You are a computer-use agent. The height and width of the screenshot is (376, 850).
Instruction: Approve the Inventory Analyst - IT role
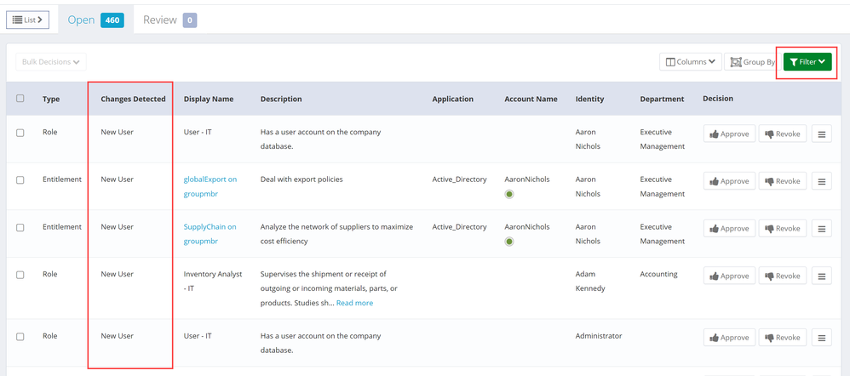pos(729,276)
